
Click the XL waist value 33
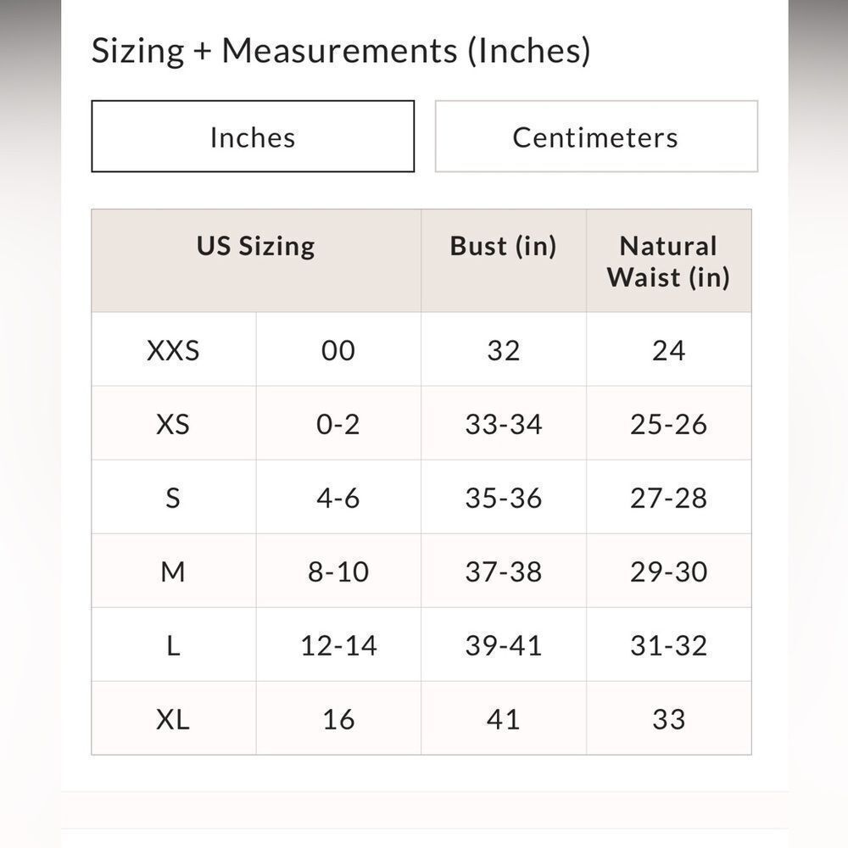click(669, 718)
